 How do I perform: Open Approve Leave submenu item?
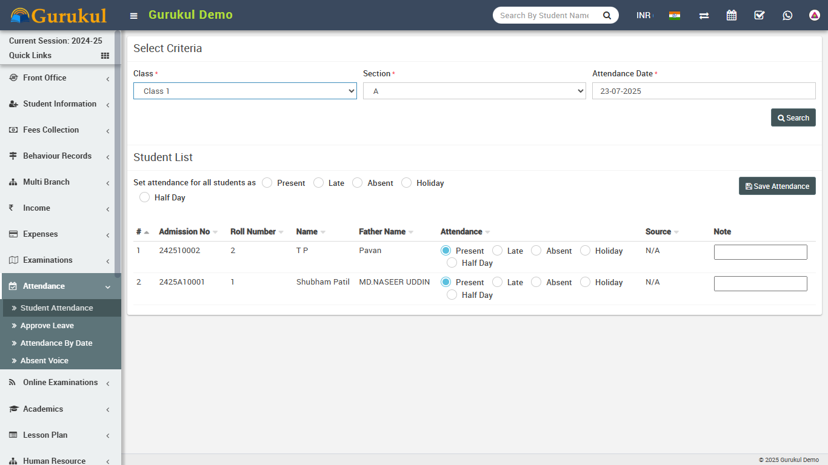tap(47, 326)
